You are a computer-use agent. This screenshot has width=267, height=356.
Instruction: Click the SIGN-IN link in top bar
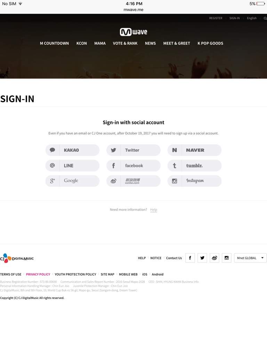[x=235, y=18]
